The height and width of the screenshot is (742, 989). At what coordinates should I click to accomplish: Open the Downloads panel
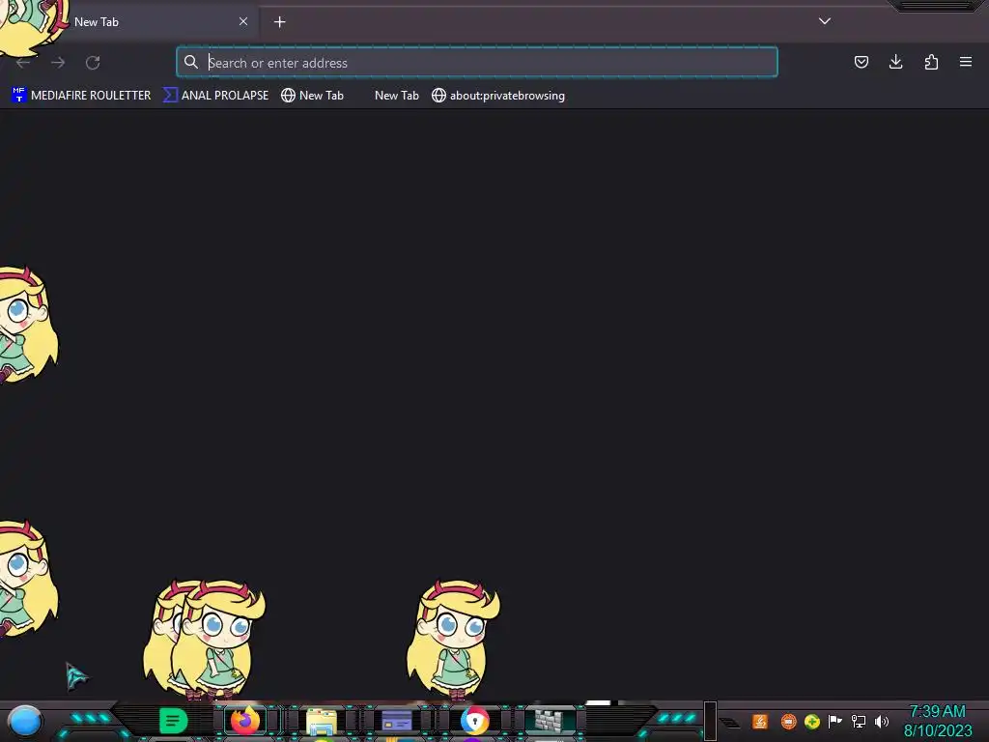tap(895, 62)
